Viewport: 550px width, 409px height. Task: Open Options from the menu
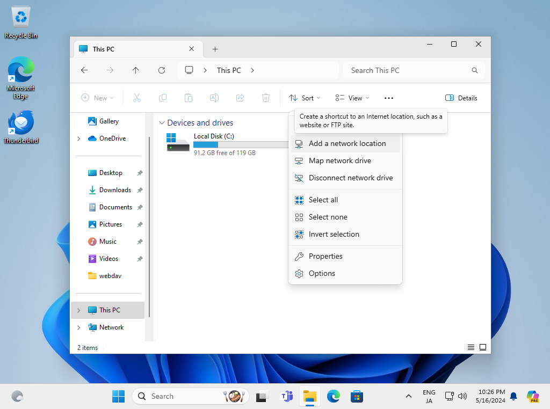coord(345,273)
